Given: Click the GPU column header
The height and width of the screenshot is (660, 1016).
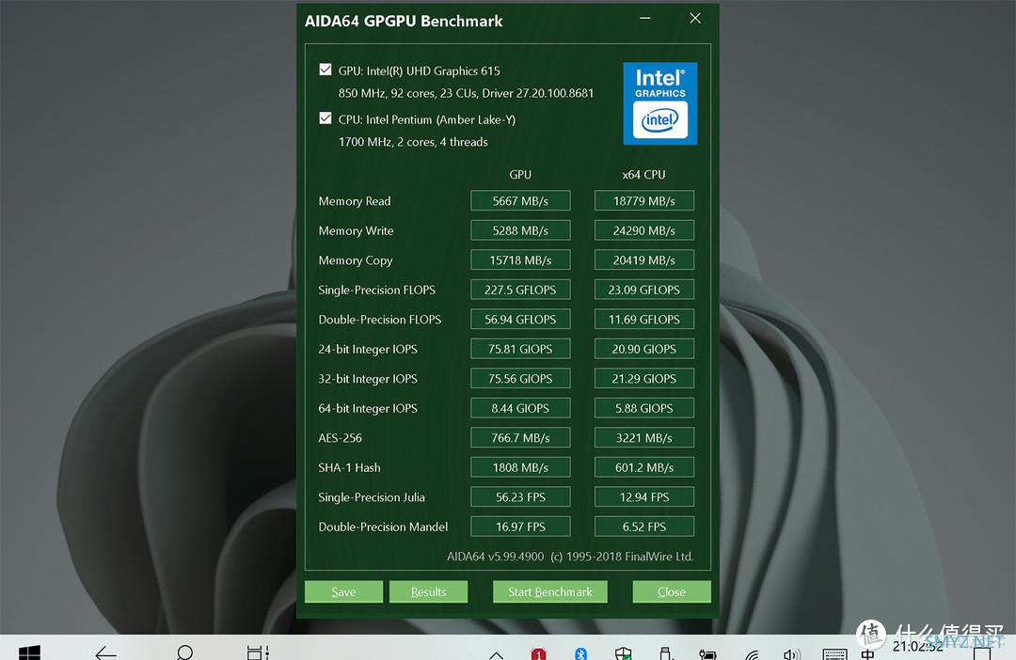Looking at the screenshot, I should (x=520, y=174).
